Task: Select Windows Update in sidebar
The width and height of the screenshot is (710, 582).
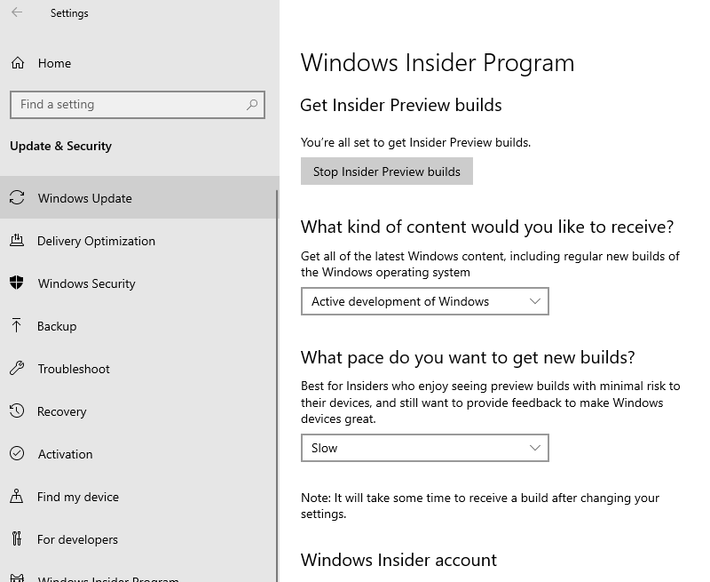Action: click(x=138, y=198)
